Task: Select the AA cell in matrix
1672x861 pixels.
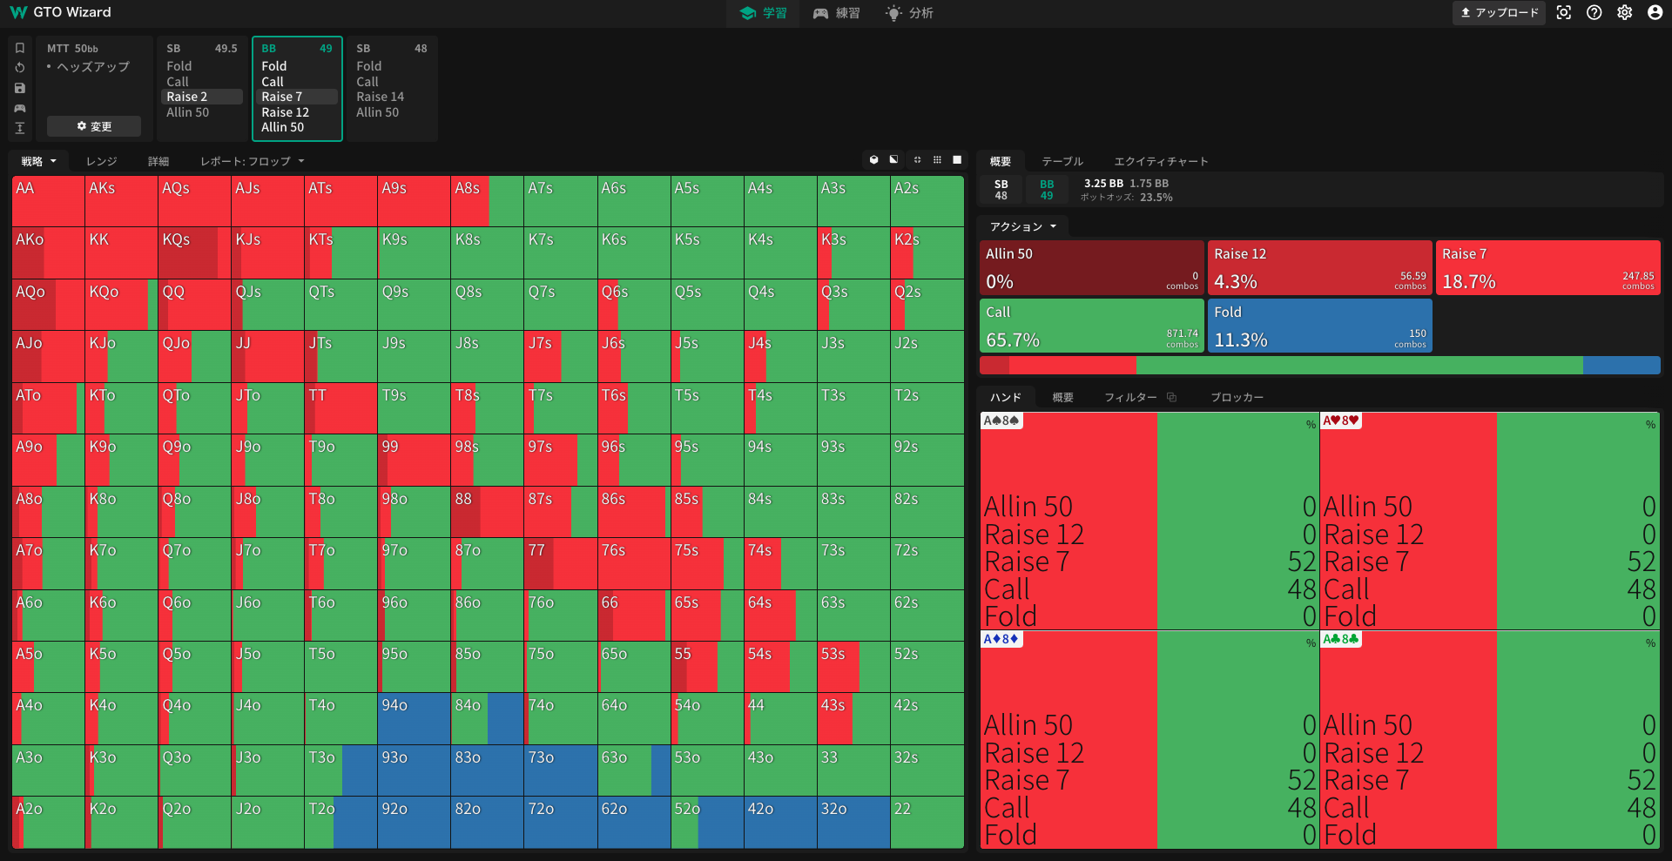Action: pos(48,201)
